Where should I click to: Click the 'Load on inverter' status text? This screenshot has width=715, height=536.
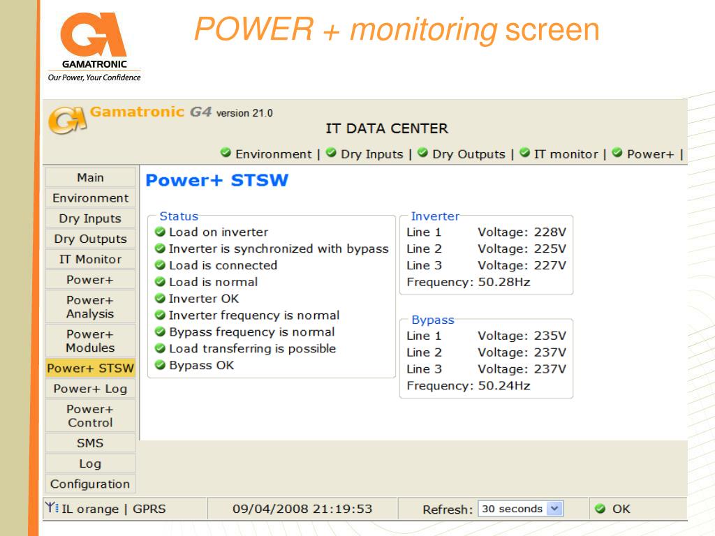[219, 232]
